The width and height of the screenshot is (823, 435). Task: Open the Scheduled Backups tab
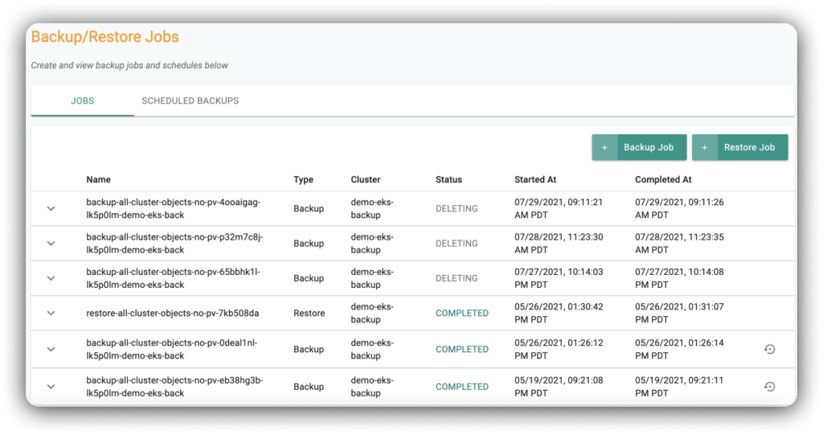[x=190, y=101]
